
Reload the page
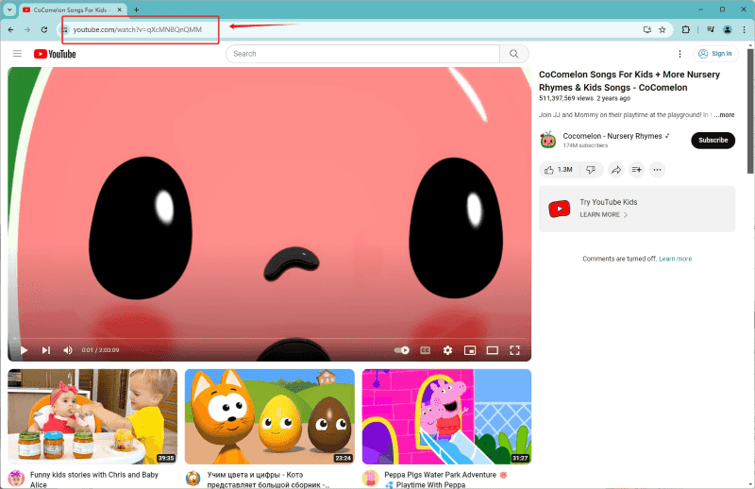[43, 29]
